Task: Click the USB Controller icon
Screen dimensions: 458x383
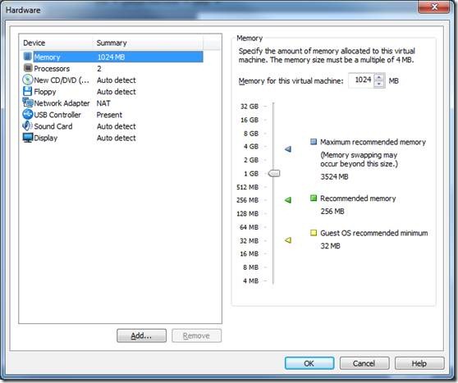Action: (x=28, y=115)
